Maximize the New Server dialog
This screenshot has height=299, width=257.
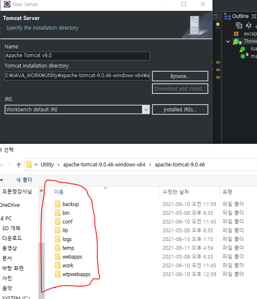click(x=184, y=4)
